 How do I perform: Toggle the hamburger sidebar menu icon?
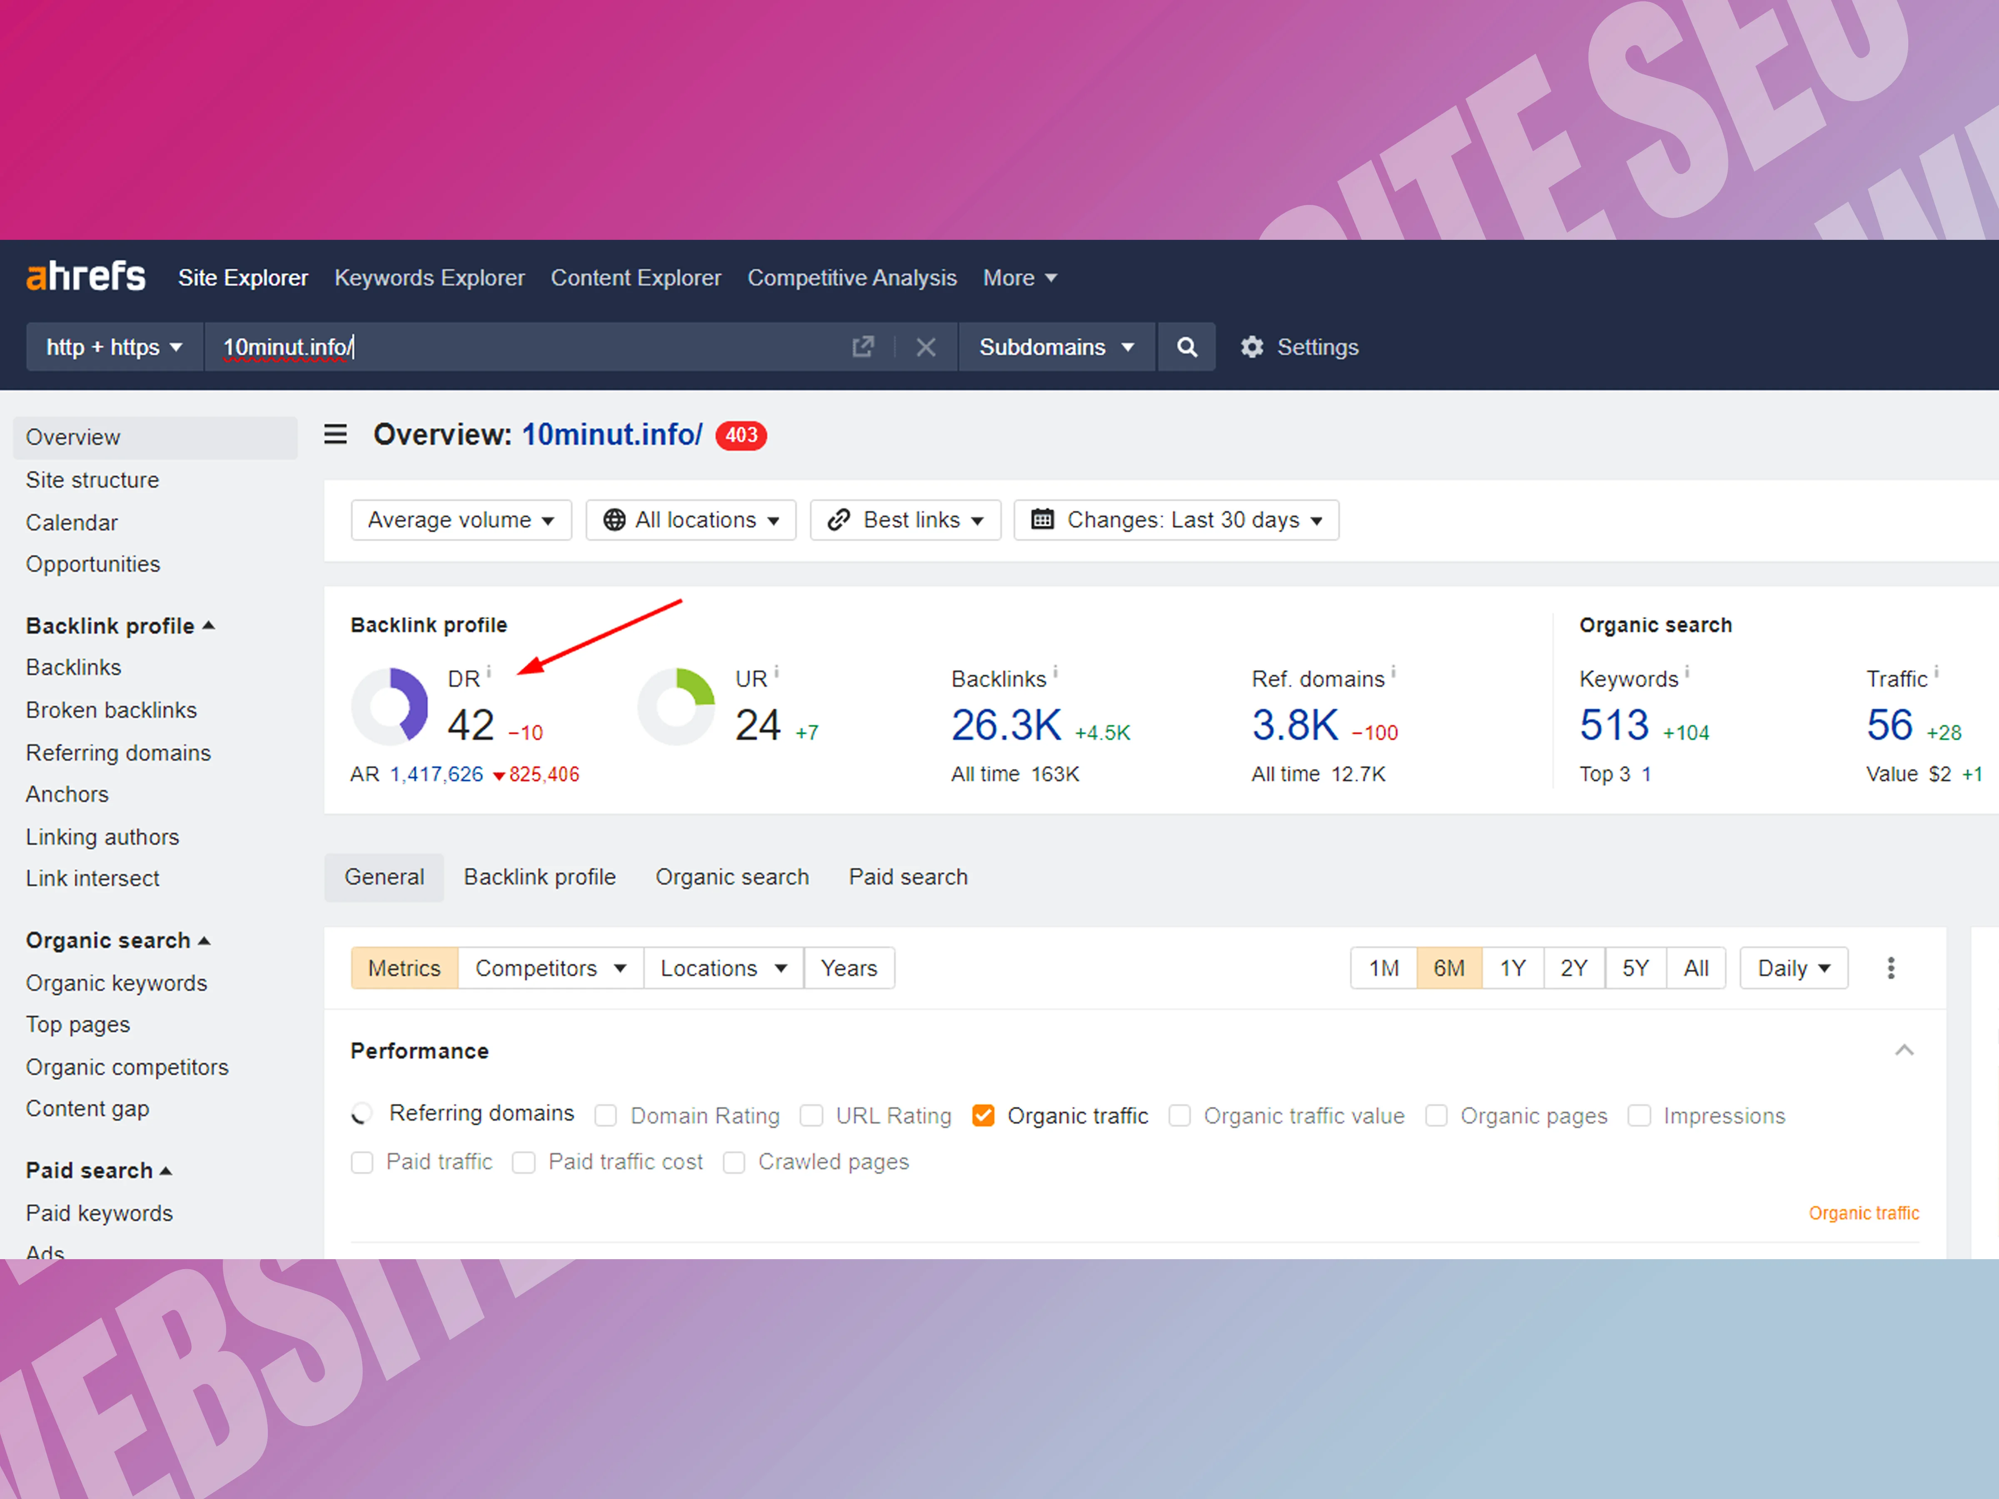click(335, 435)
